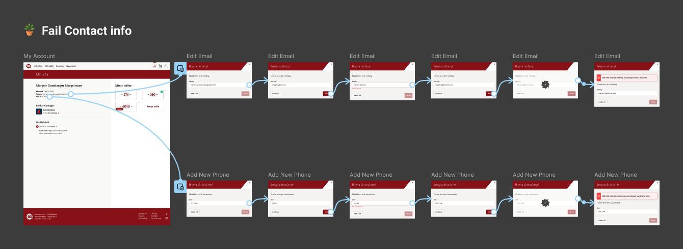
Task: Click the "274" ticket card
Action: pyautogui.click(x=126, y=95)
